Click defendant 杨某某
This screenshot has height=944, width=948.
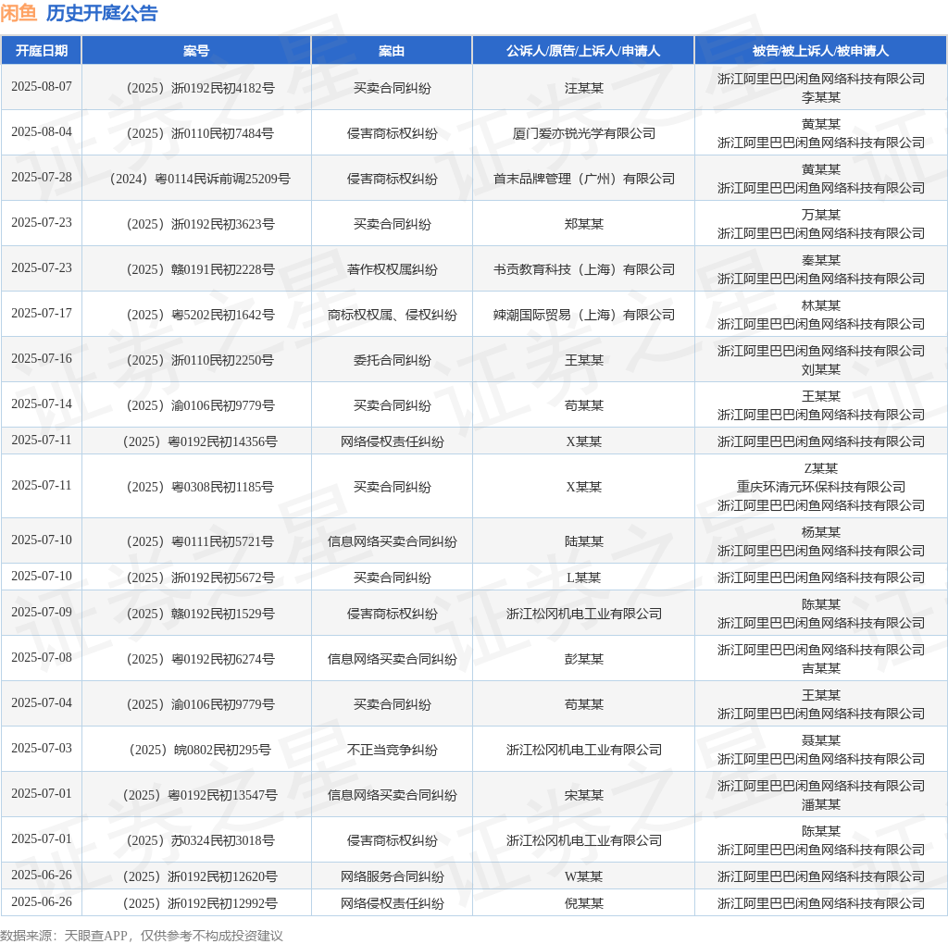[x=820, y=532]
